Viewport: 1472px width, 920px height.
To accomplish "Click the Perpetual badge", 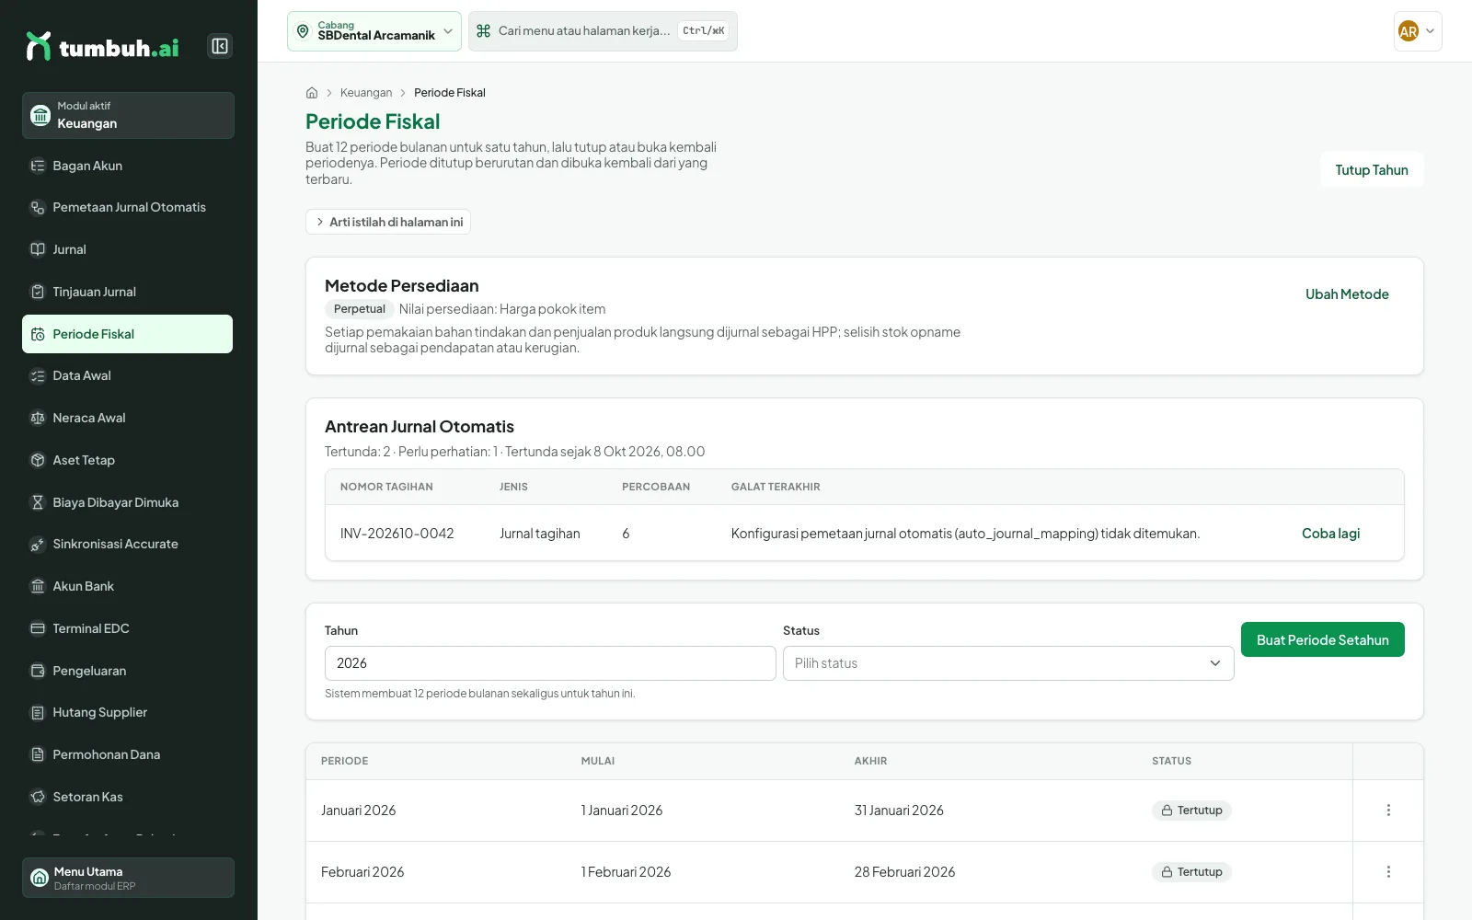I will point(360,309).
